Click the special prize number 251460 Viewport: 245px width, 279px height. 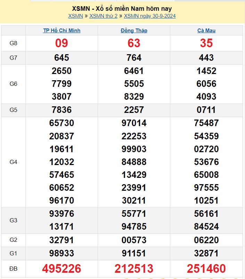(x=206, y=268)
